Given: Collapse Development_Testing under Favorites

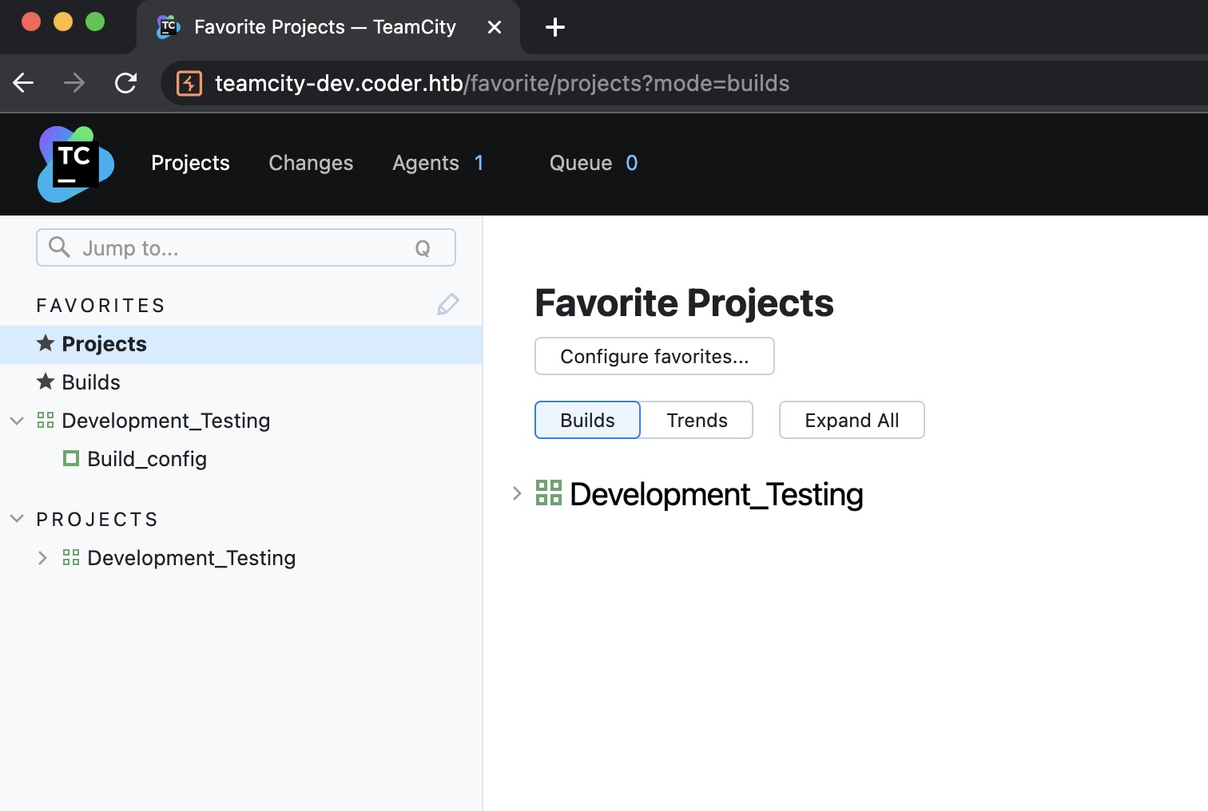Looking at the screenshot, I should point(16,420).
